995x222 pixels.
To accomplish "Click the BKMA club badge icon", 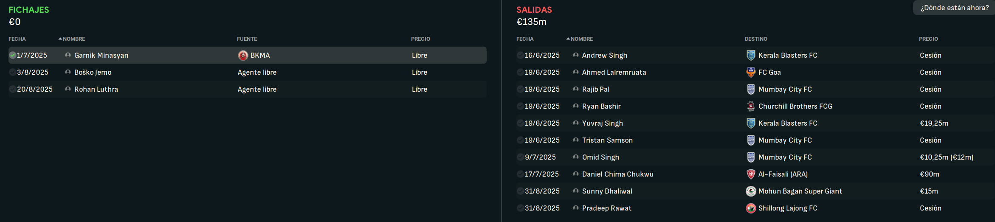I will [243, 55].
